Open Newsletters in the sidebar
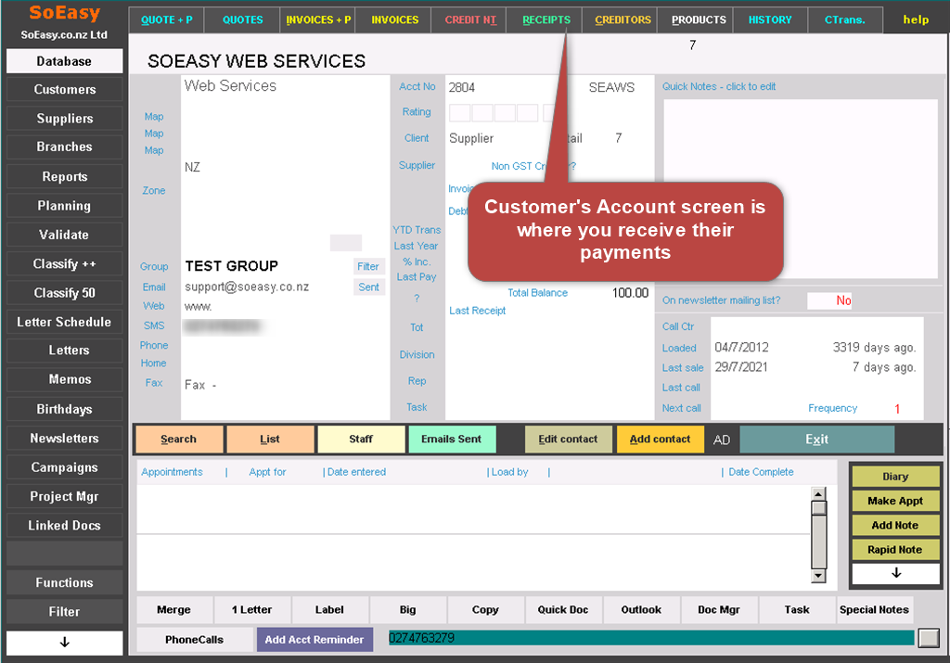Image resolution: width=950 pixels, height=663 pixels. point(64,439)
